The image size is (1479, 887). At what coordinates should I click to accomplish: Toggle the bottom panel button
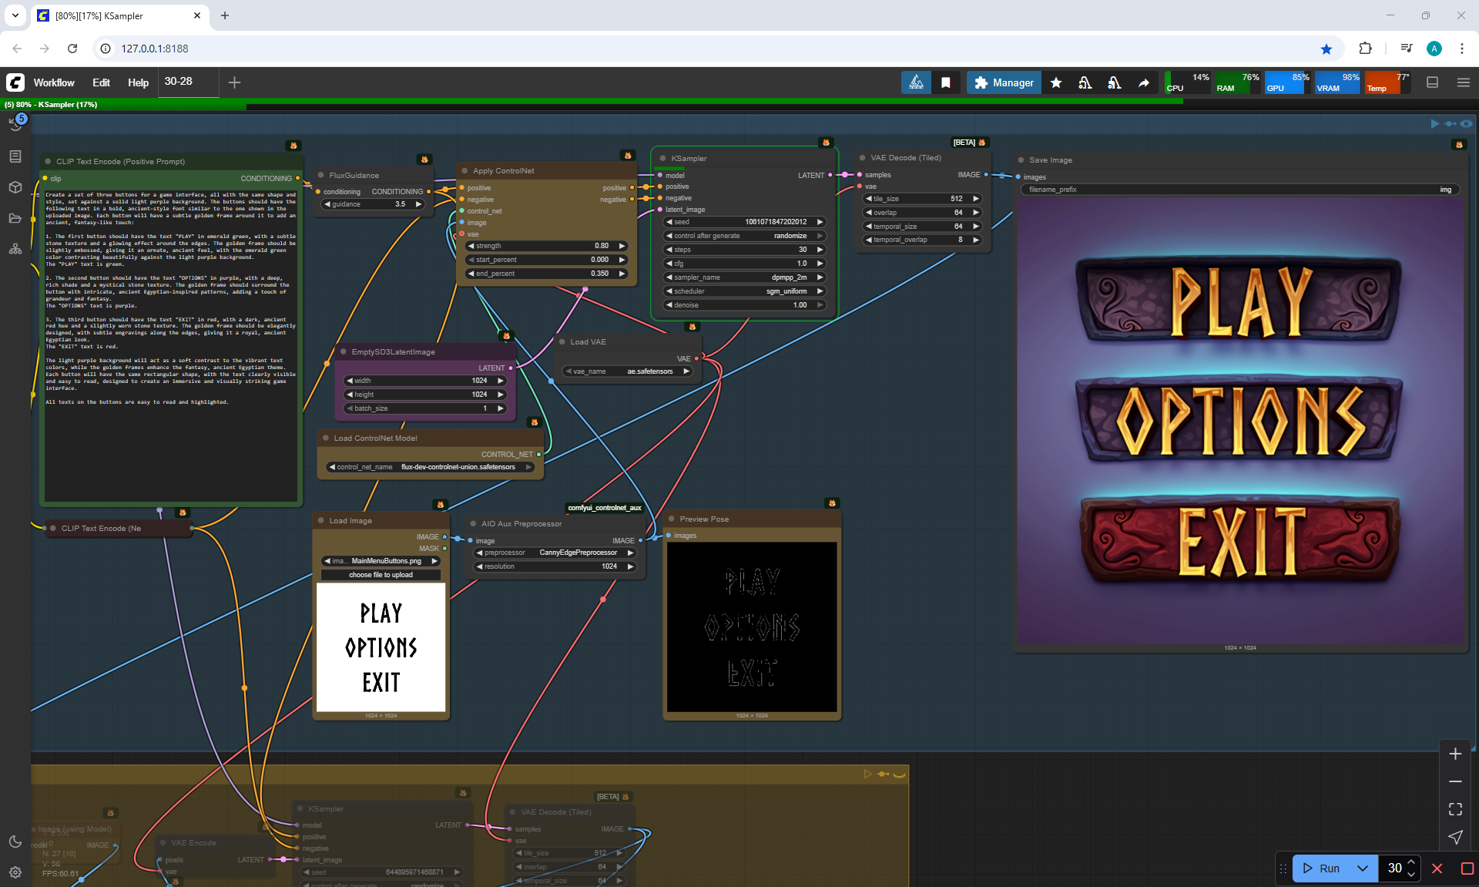tap(1433, 82)
